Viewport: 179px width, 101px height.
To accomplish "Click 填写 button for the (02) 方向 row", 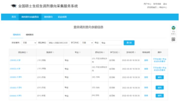I will click(160, 77).
